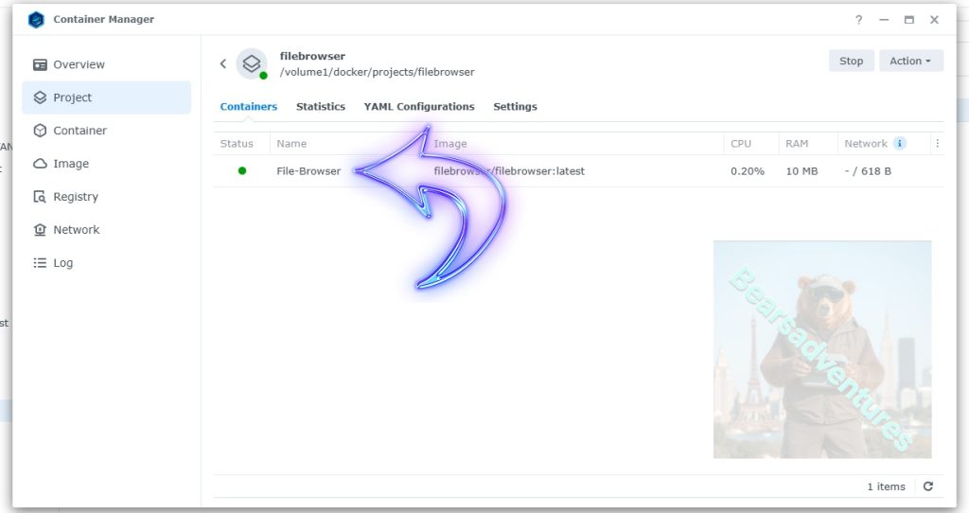Refresh the container list
This screenshot has height=513, width=969.
[x=927, y=486]
